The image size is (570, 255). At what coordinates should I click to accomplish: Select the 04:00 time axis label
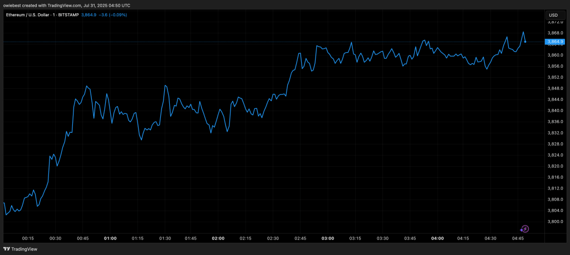[x=438, y=238]
